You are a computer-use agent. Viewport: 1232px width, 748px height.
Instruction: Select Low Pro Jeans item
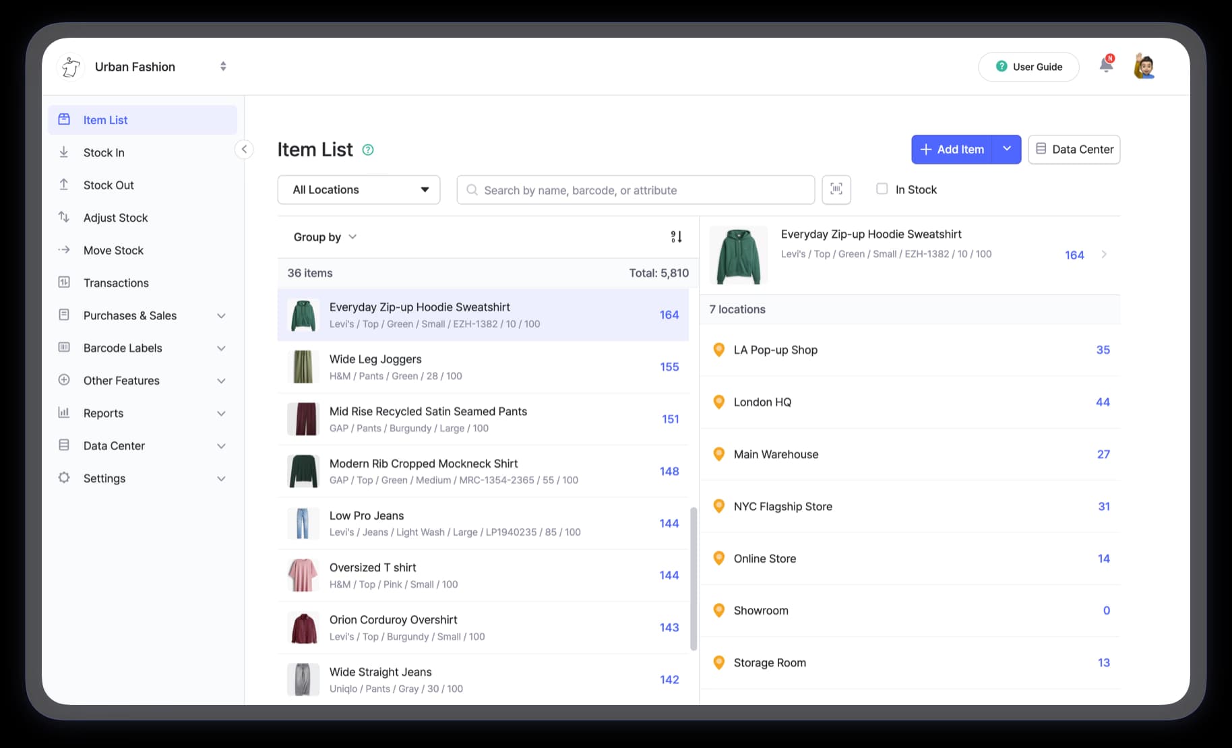point(483,524)
